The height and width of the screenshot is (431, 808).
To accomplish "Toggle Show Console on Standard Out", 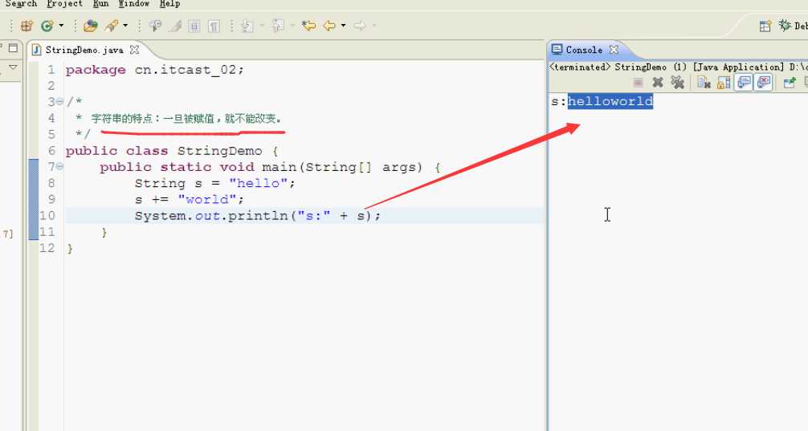I will [x=744, y=83].
